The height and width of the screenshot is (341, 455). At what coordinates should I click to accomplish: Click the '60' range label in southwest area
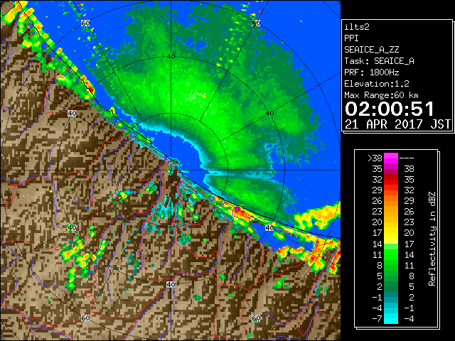coord(85,318)
